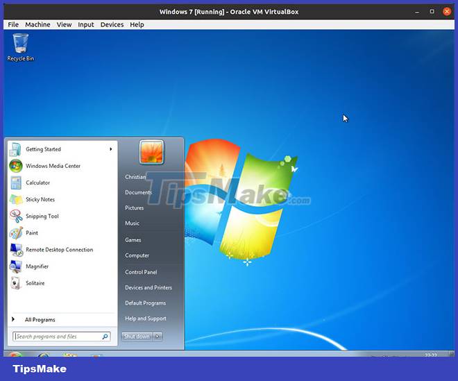Open Computer from Start menu

[x=137, y=255]
